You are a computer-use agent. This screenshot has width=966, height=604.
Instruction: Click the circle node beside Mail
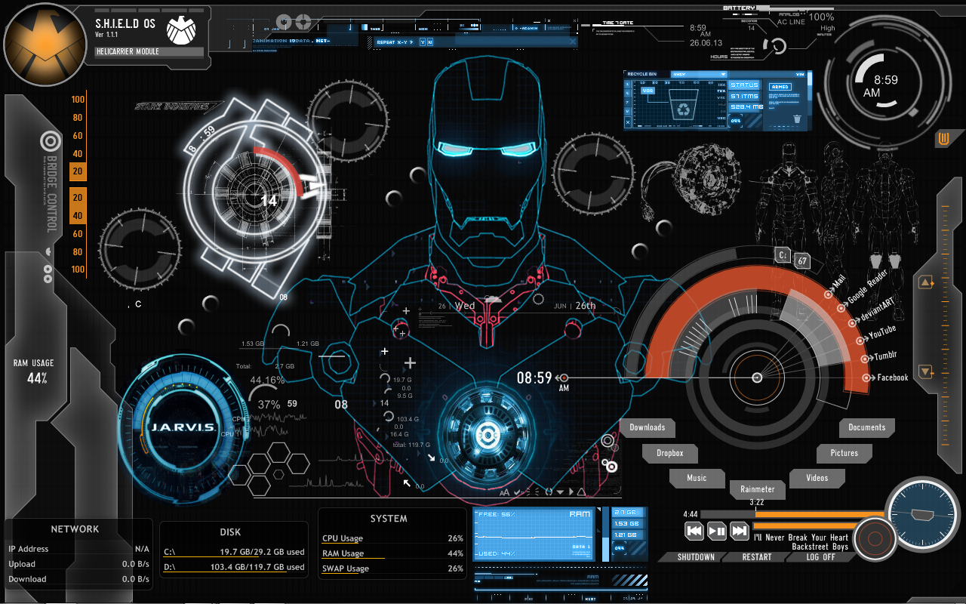(828, 294)
